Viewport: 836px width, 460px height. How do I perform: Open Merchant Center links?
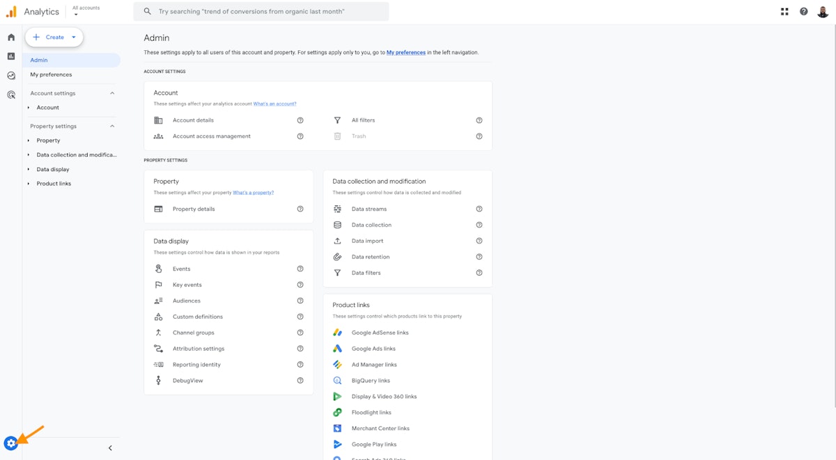tap(380, 429)
